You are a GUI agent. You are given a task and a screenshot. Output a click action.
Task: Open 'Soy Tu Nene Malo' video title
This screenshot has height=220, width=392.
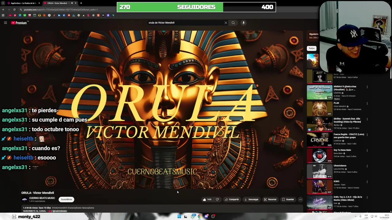(342, 150)
